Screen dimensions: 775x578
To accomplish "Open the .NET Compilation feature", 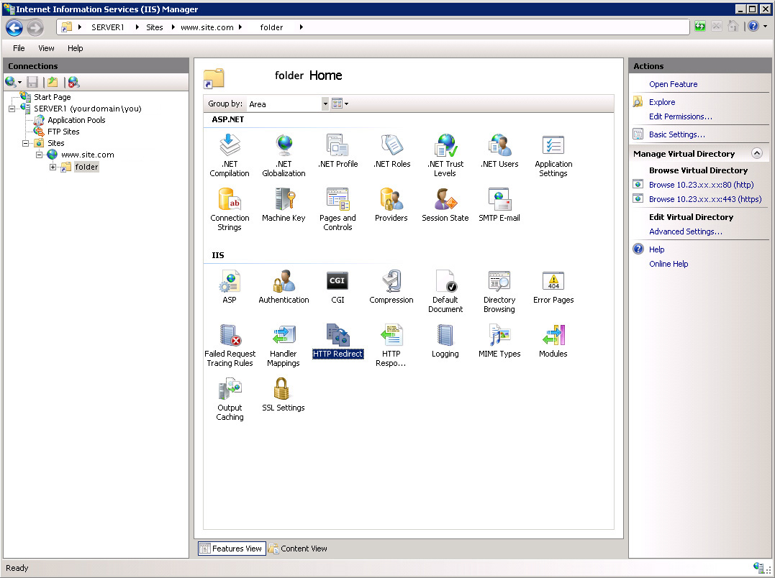I will (230, 155).
